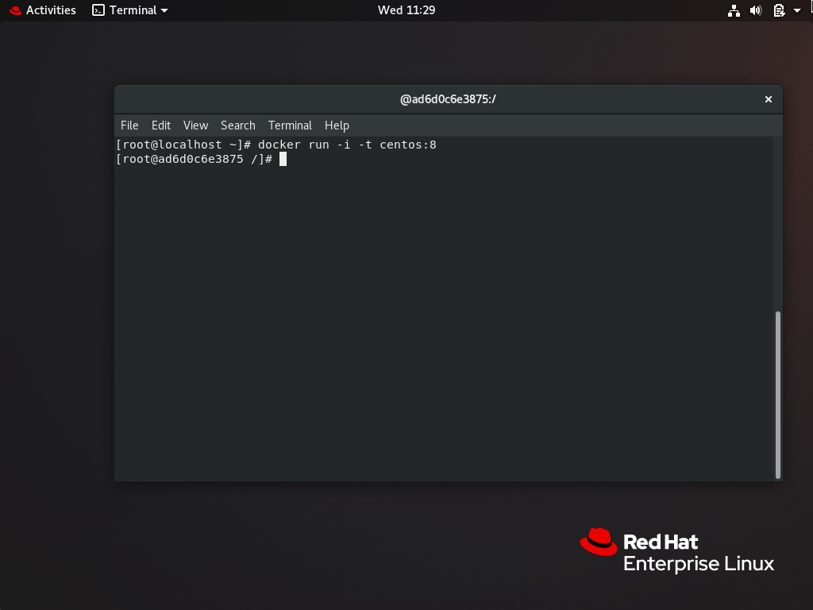Open the Edit menu
This screenshot has width=813, height=610.
click(x=161, y=125)
